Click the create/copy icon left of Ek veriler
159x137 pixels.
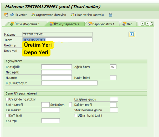[6, 15]
